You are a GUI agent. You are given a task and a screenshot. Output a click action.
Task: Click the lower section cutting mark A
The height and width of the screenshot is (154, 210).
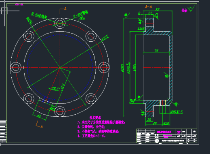click(42, 126)
